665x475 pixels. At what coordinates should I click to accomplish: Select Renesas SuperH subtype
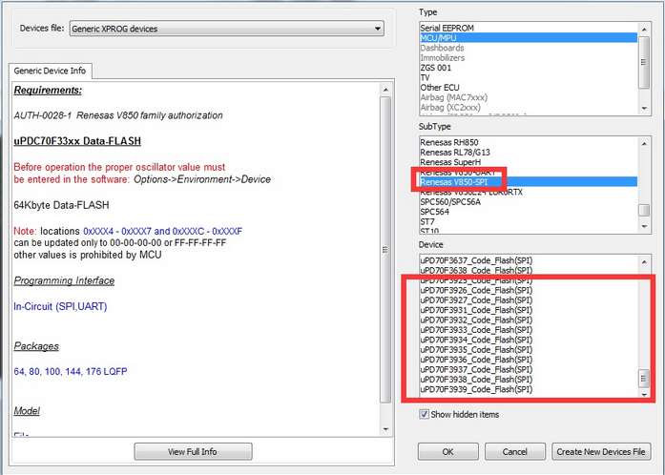(528, 162)
